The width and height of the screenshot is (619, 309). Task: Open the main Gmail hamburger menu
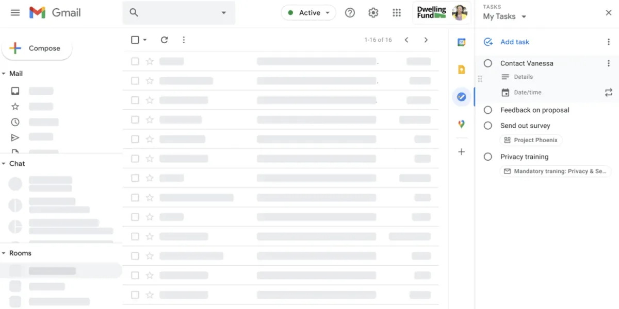15,12
